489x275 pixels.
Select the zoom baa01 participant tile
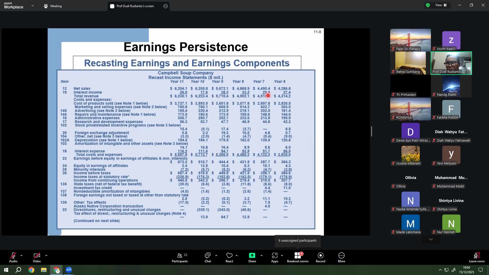point(451,40)
